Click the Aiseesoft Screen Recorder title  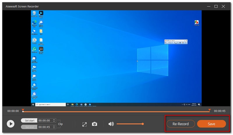pos(22,6)
